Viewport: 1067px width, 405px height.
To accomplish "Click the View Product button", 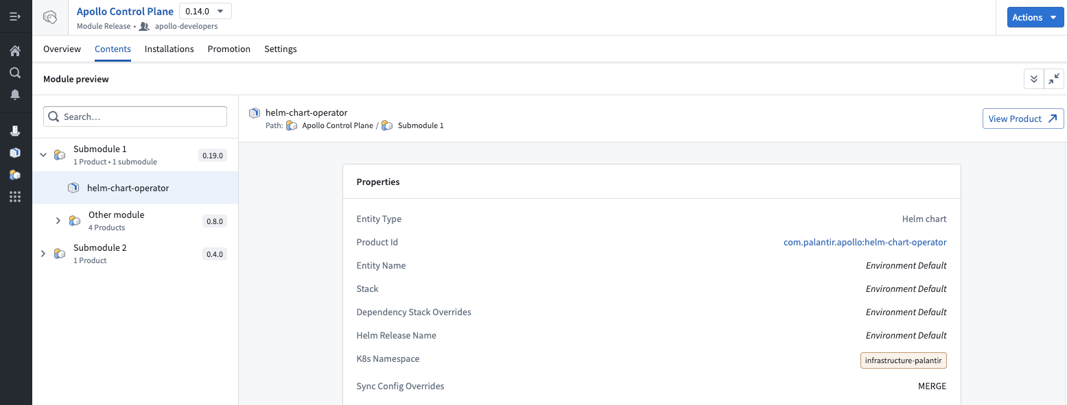I will [x=1023, y=119].
